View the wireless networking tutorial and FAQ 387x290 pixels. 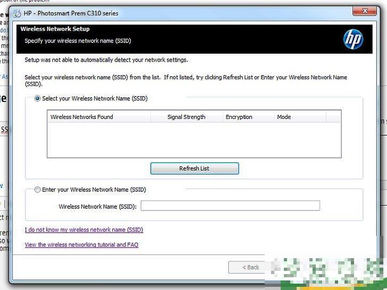click(x=81, y=245)
